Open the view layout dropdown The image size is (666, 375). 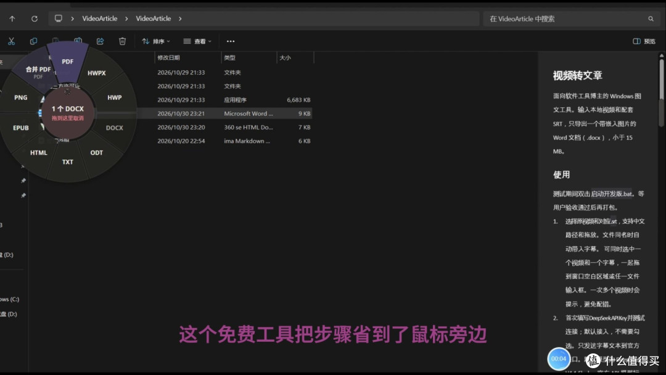point(197,41)
